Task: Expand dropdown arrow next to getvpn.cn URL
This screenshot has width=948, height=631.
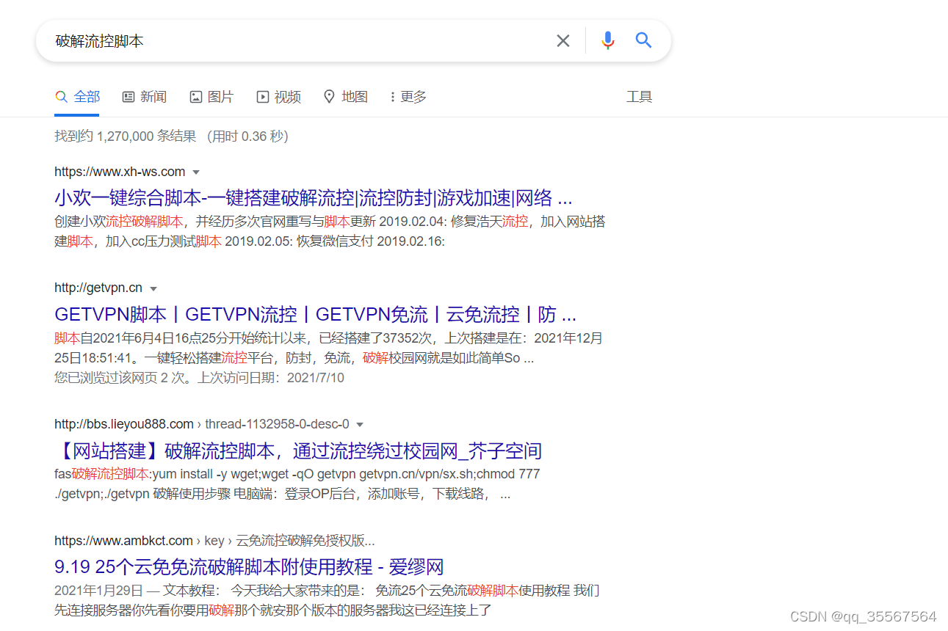Action: (x=153, y=288)
